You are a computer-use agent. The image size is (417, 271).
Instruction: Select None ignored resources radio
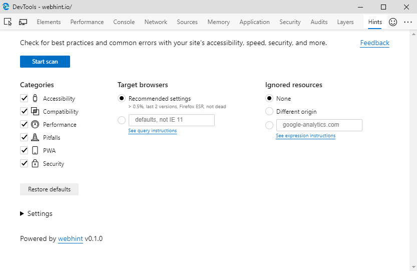[269, 99]
